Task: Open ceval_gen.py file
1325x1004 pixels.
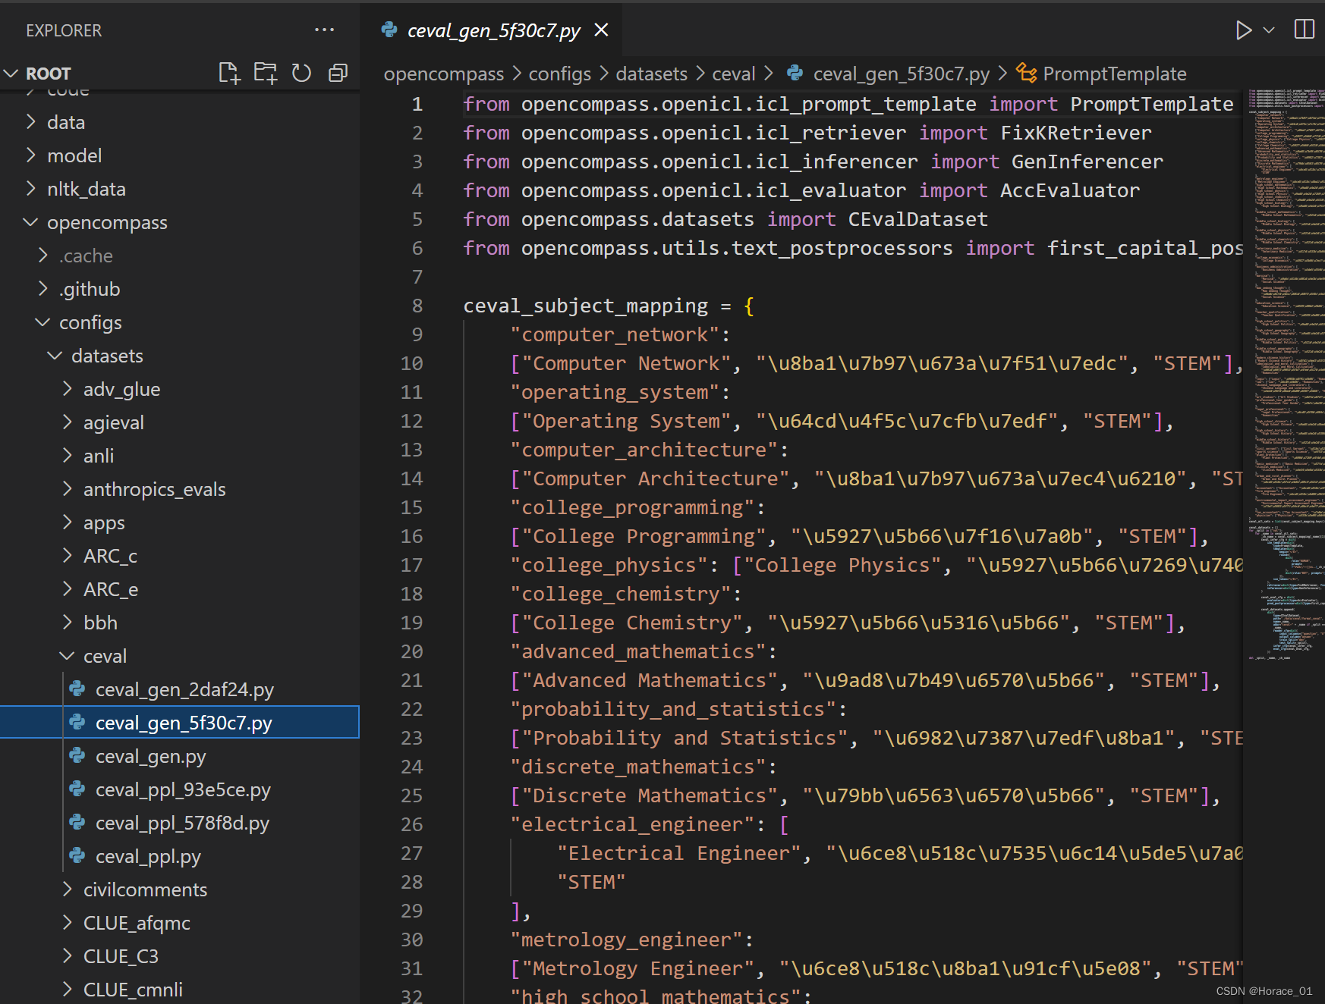Action: (150, 756)
